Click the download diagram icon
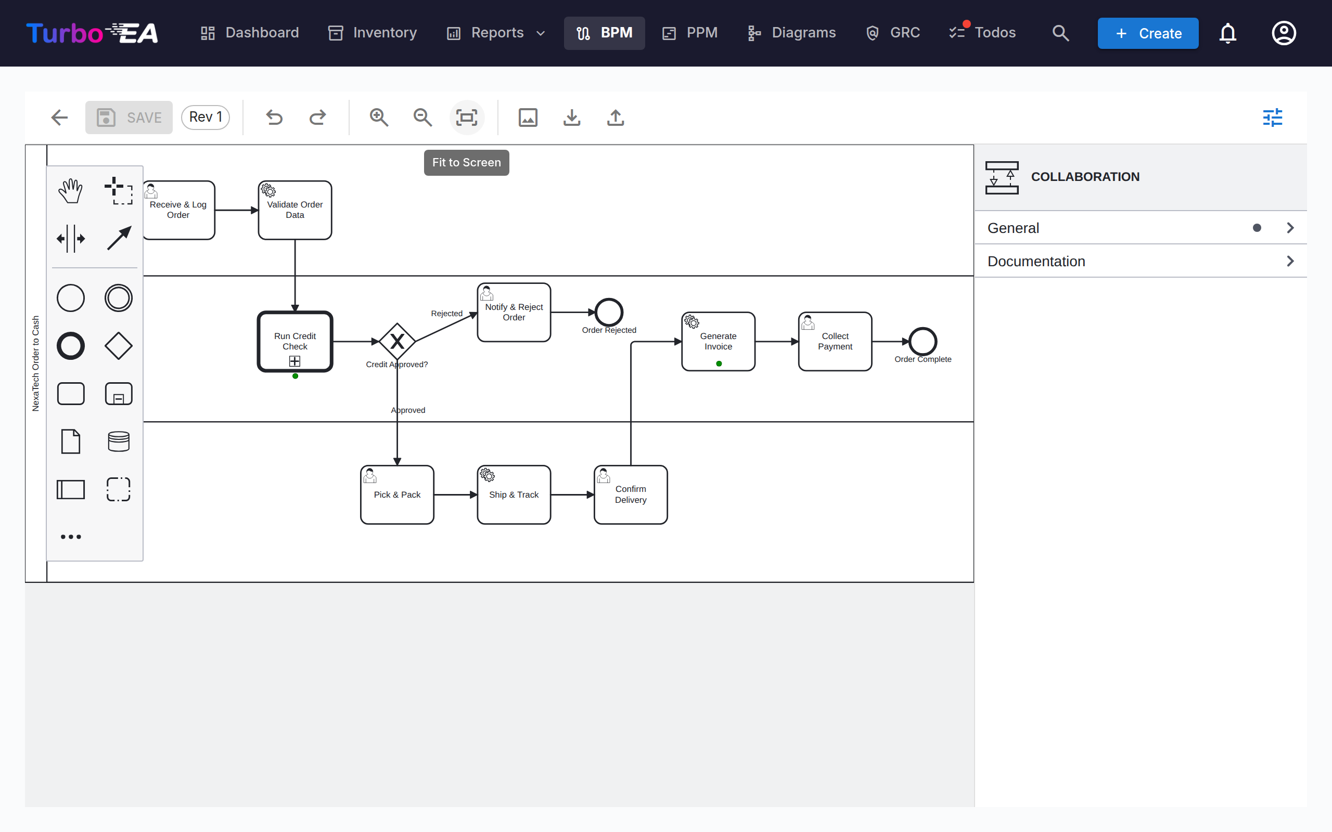The height and width of the screenshot is (832, 1332). [x=572, y=117]
